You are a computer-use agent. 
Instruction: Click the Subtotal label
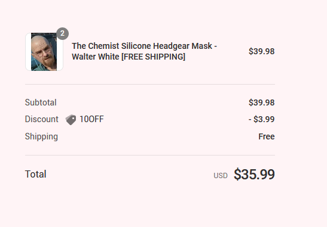click(x=41, y=102)
